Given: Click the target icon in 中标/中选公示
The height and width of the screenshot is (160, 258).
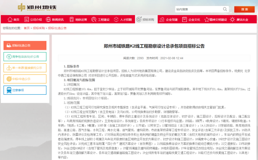Looking at the screenshot, I should click(9, 79).
